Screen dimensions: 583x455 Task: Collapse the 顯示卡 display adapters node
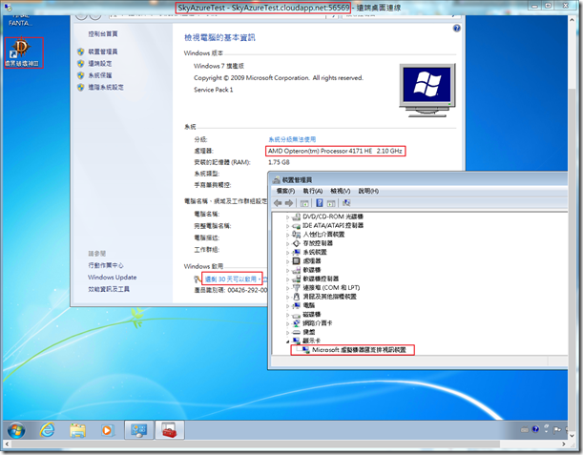click(287, 341)
